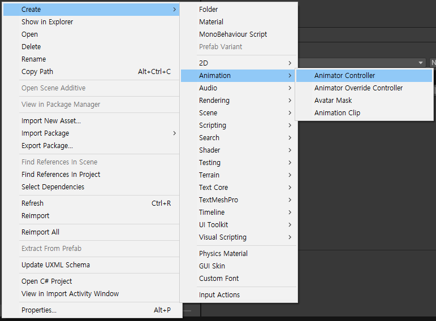Create a Physics Material
Image resolution: width=436 pixels, height=321 pixels.
point(239,254)
